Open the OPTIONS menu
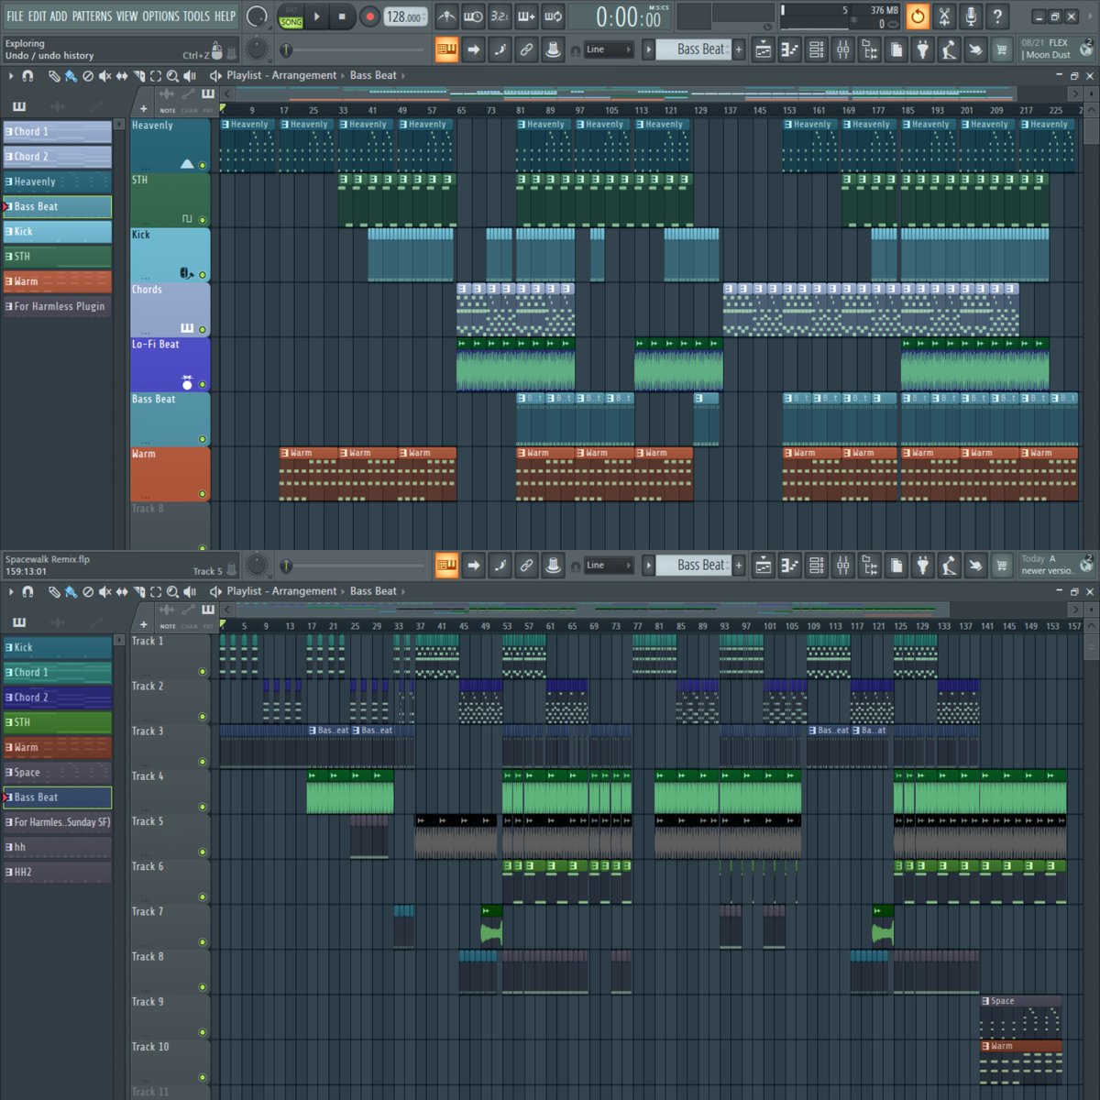This screenshot has height=1100, width=1100. pos(160,16)
